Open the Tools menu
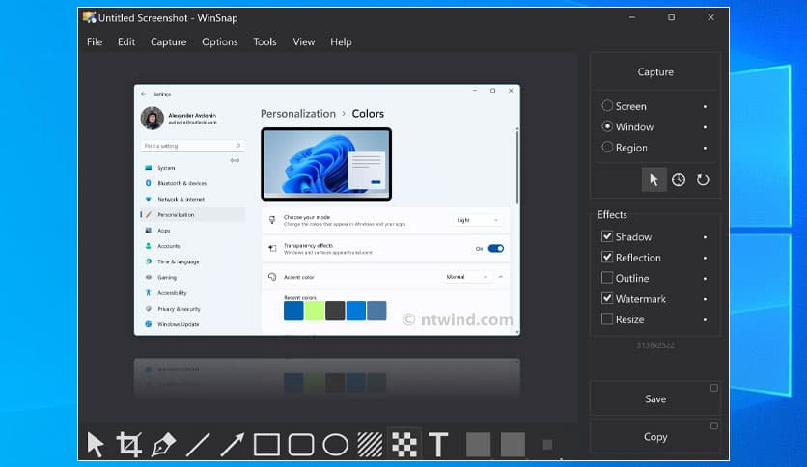 [x=264, y=41]
